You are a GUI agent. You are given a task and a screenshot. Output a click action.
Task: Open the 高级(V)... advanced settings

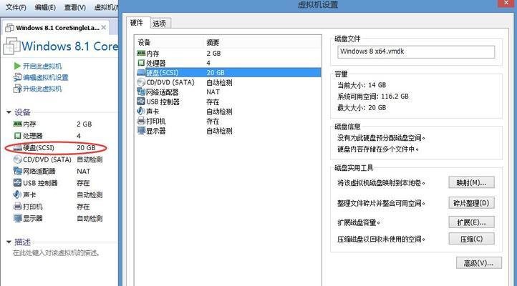(479, 263)
